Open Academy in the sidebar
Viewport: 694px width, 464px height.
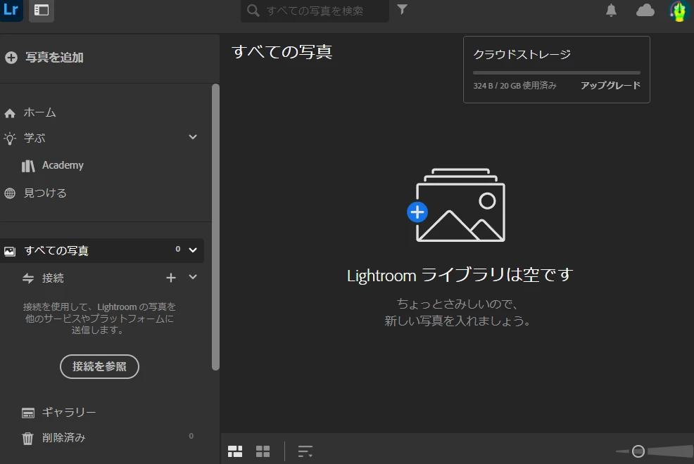[63, 165]
